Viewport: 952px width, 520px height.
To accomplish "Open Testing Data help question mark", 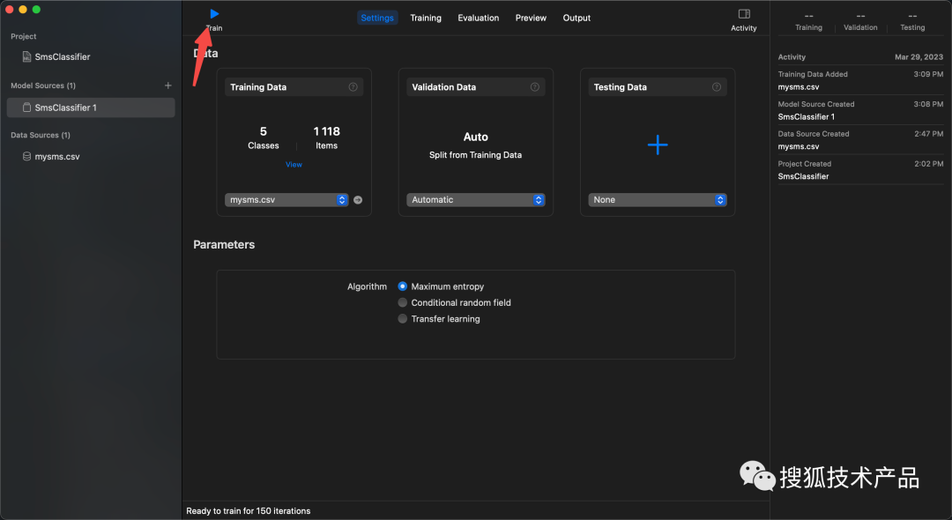I will pyautogui.click(x=717, y=86).
